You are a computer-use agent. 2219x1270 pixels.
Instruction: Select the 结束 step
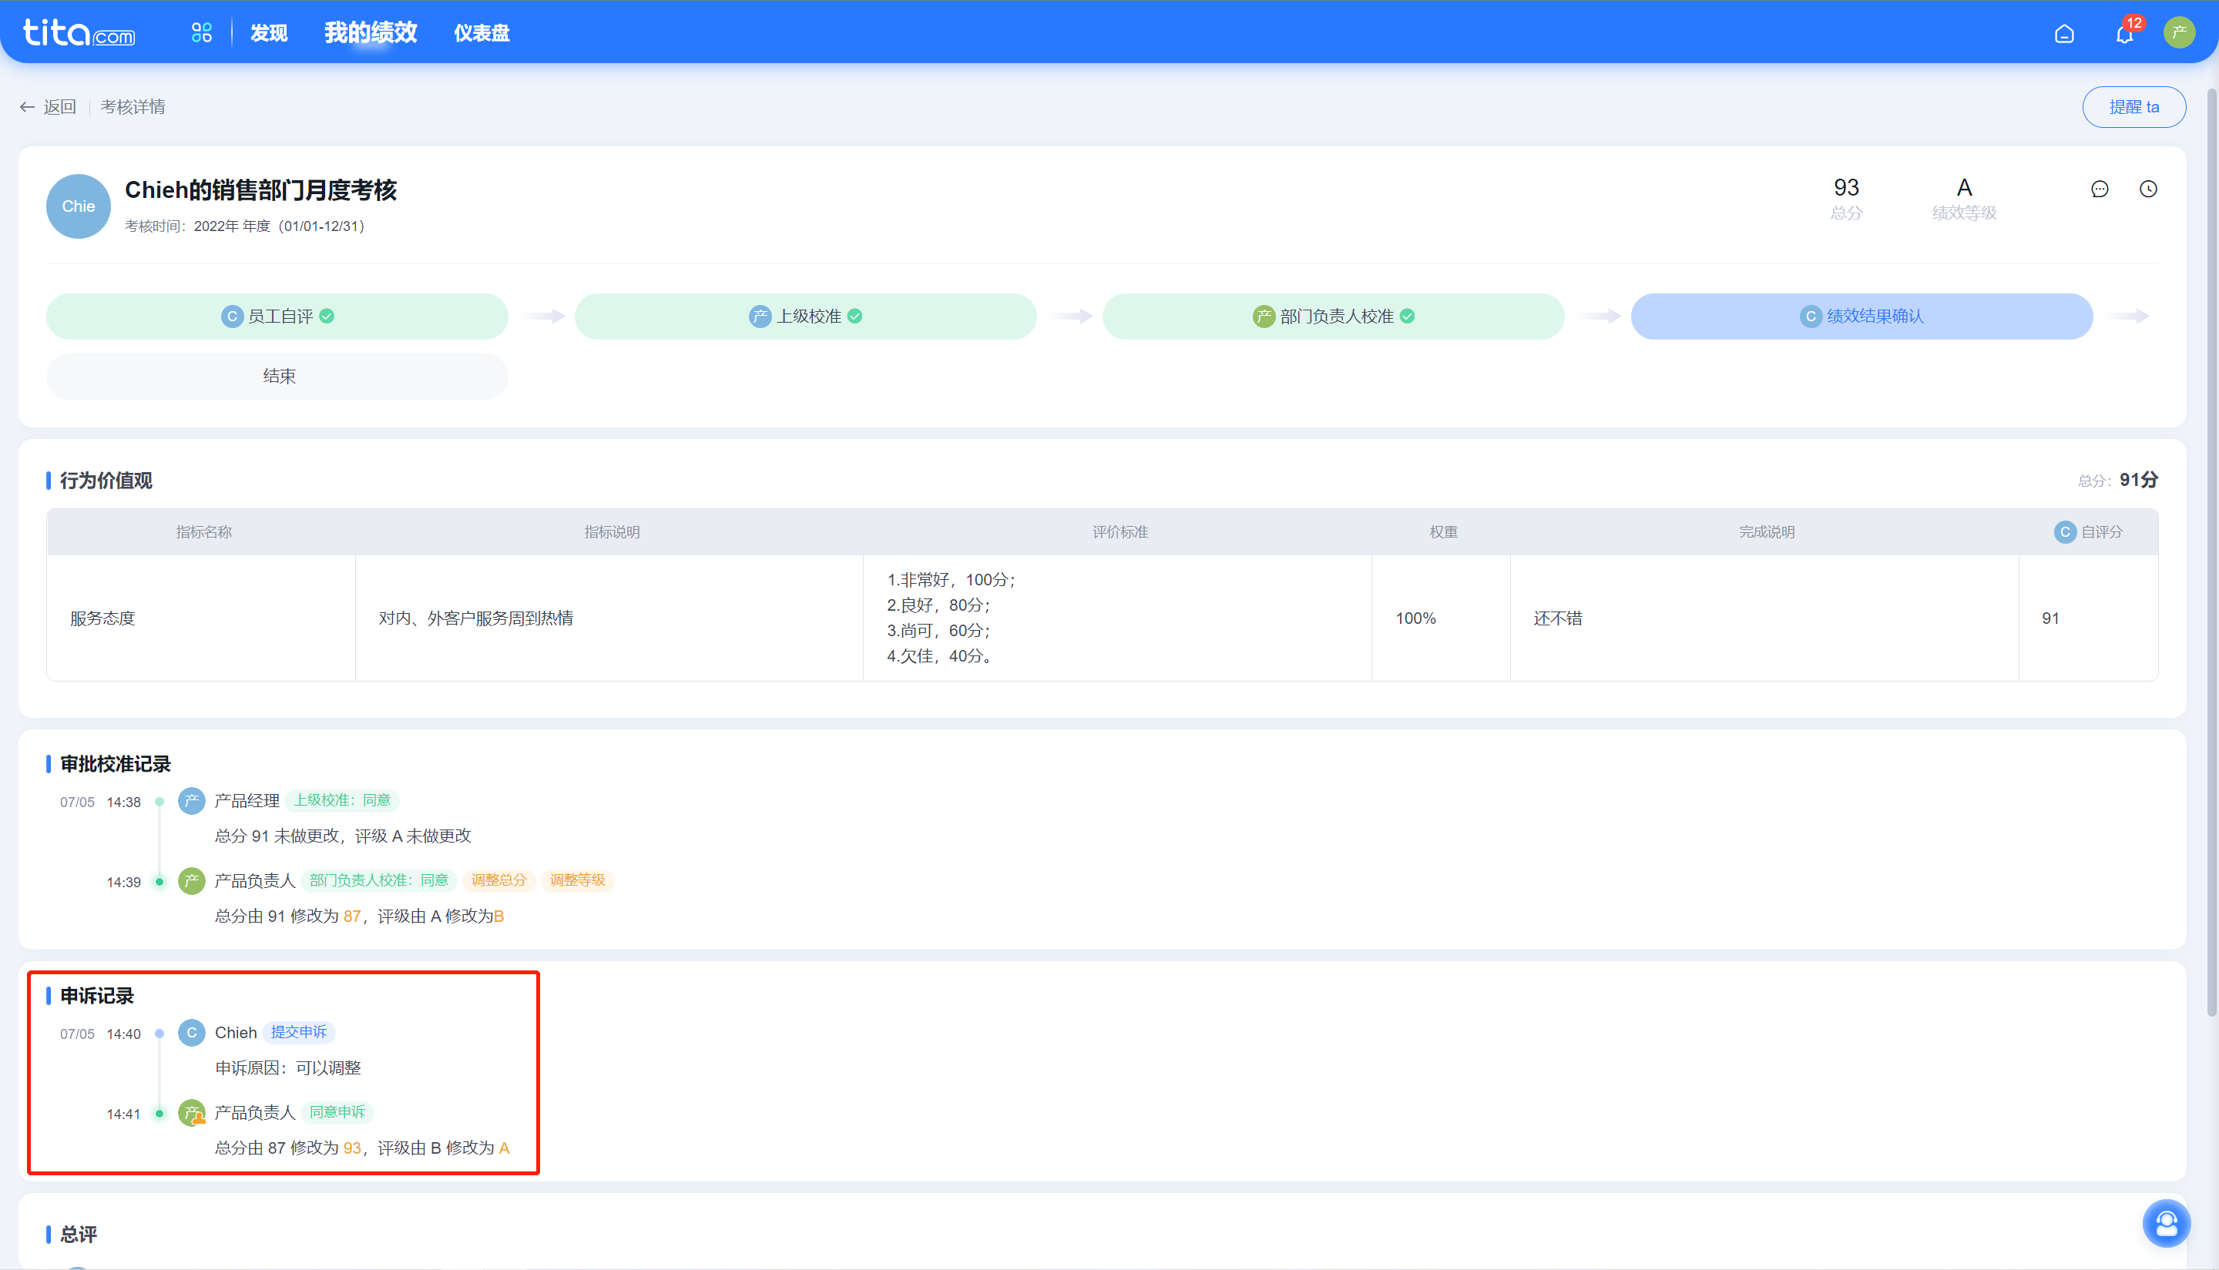point(277,376)
